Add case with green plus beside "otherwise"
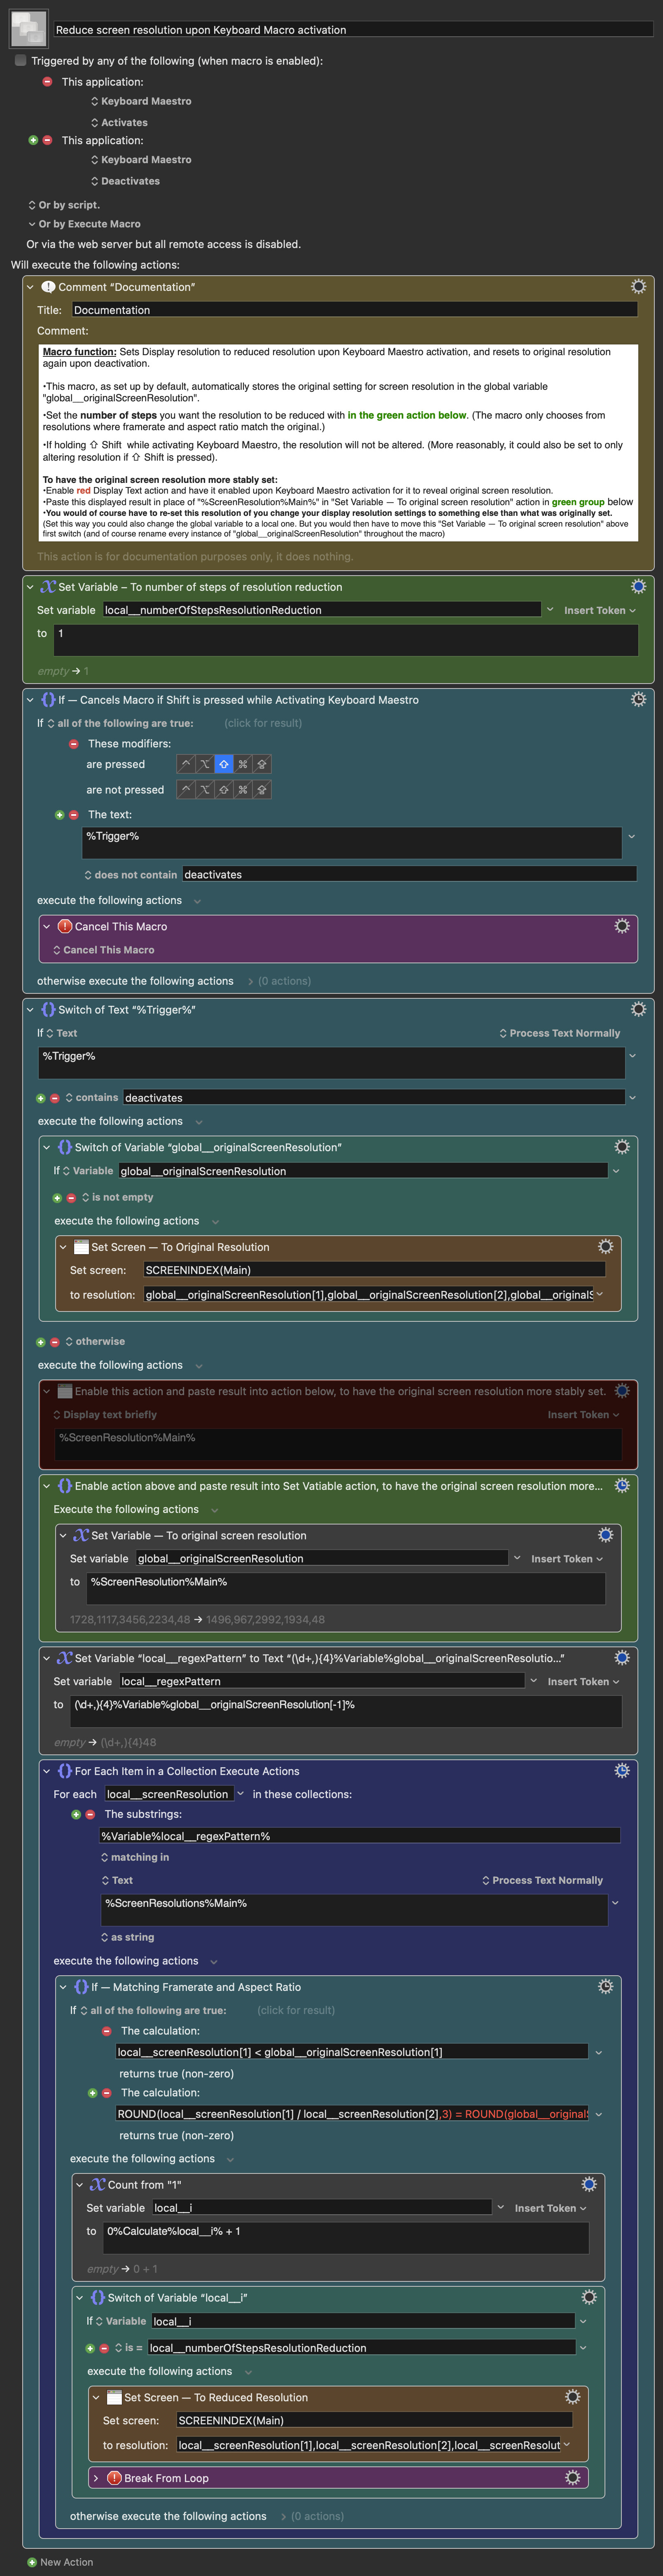Screen dimensions: 663x2576 pyautogui.click(x=41, y=1342)
